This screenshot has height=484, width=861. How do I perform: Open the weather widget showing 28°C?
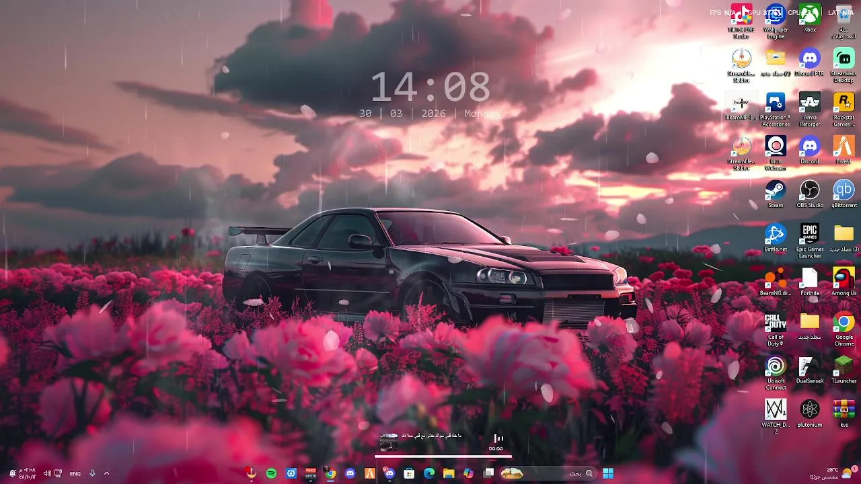click(834, 473)
